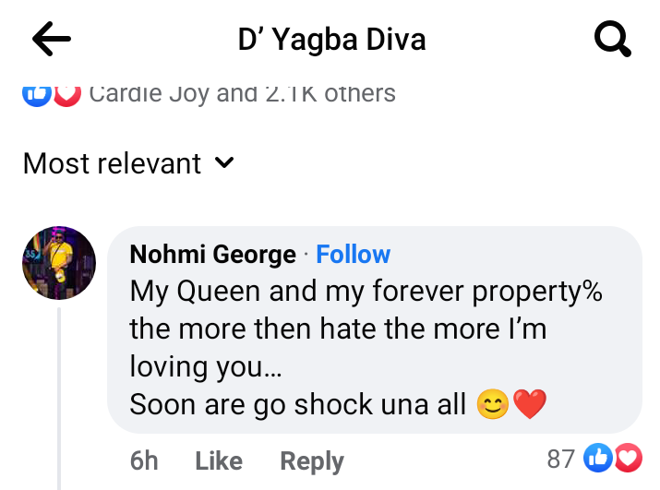Follow Nohmi George
The width and height of the screenshot is (660, 490).
353,254
